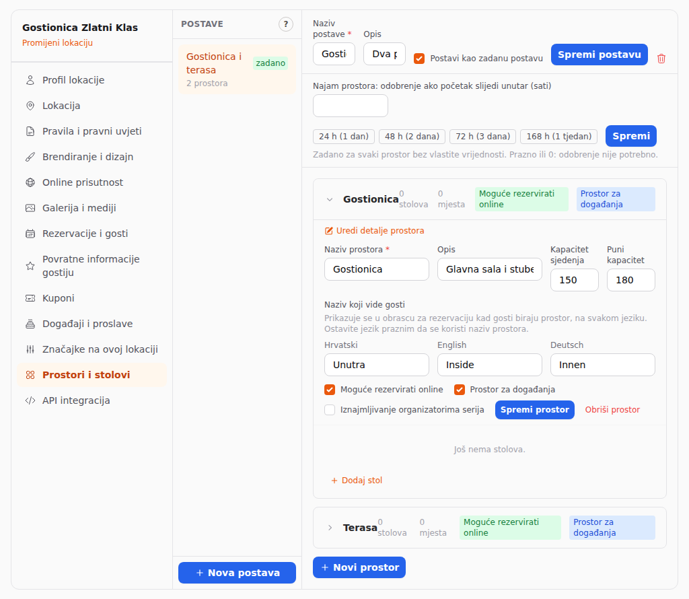Click the Profil lokacije person icon

coord(30,80)
